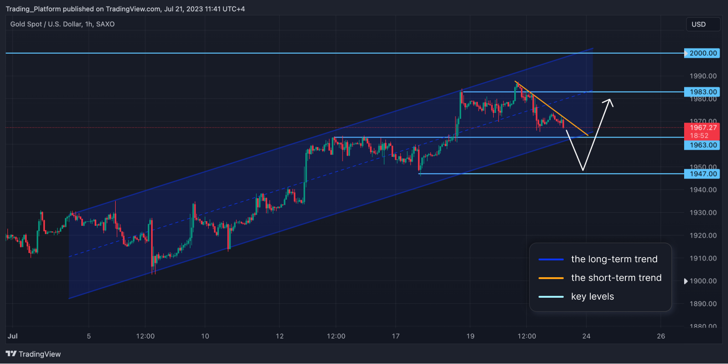Click the 1930.00 price axis label
Viewport: 728px width, 364px height.
[703, 213]
